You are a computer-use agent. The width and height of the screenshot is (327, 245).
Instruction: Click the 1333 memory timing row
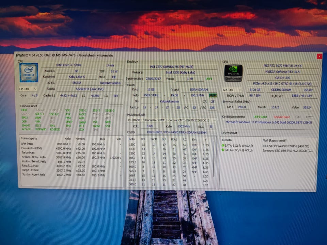[169, 149]
